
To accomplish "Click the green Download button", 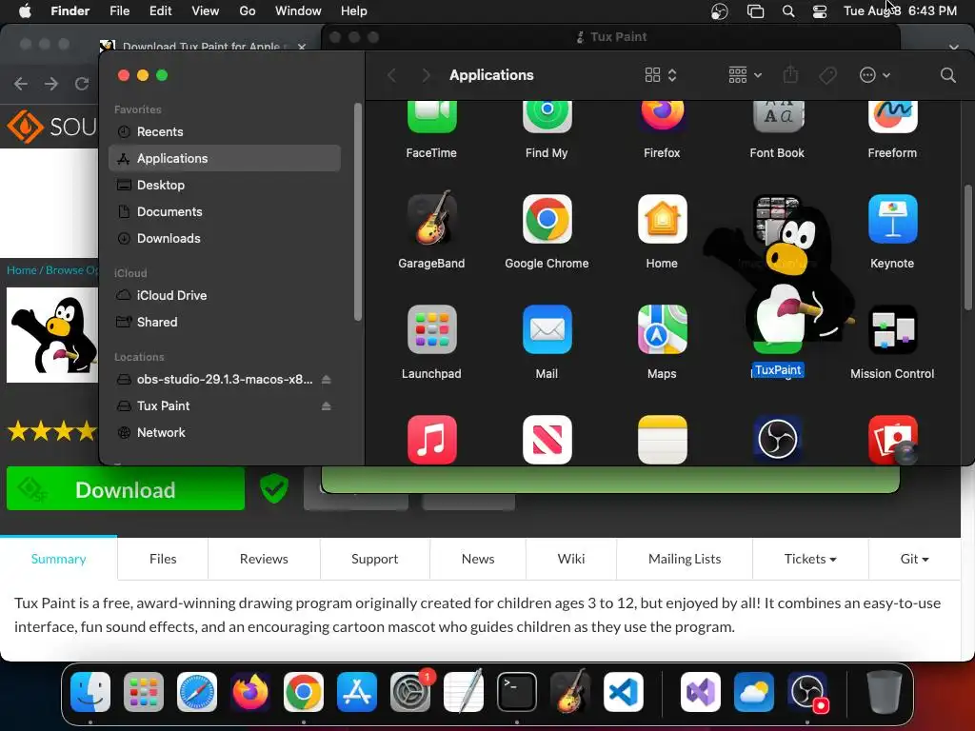I will pyautogui.click(x=126, y=490).
